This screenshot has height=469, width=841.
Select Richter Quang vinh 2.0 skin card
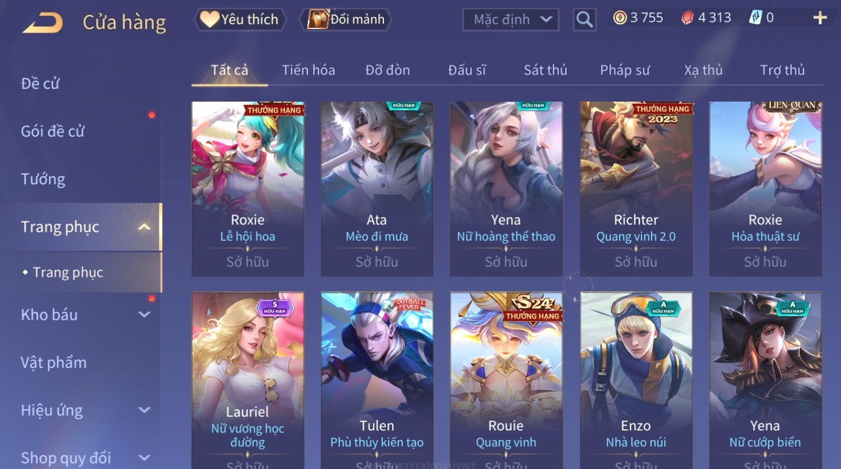point(636,189)
